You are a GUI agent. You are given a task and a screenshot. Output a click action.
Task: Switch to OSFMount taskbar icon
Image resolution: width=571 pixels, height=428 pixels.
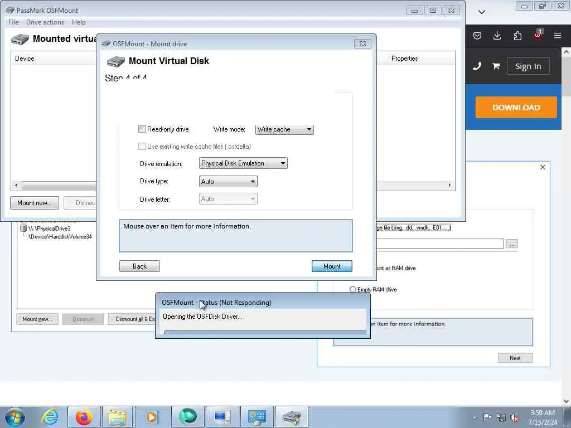(x=291, y=417)
